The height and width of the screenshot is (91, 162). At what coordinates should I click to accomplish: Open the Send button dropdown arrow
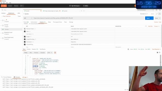(152, 18)
